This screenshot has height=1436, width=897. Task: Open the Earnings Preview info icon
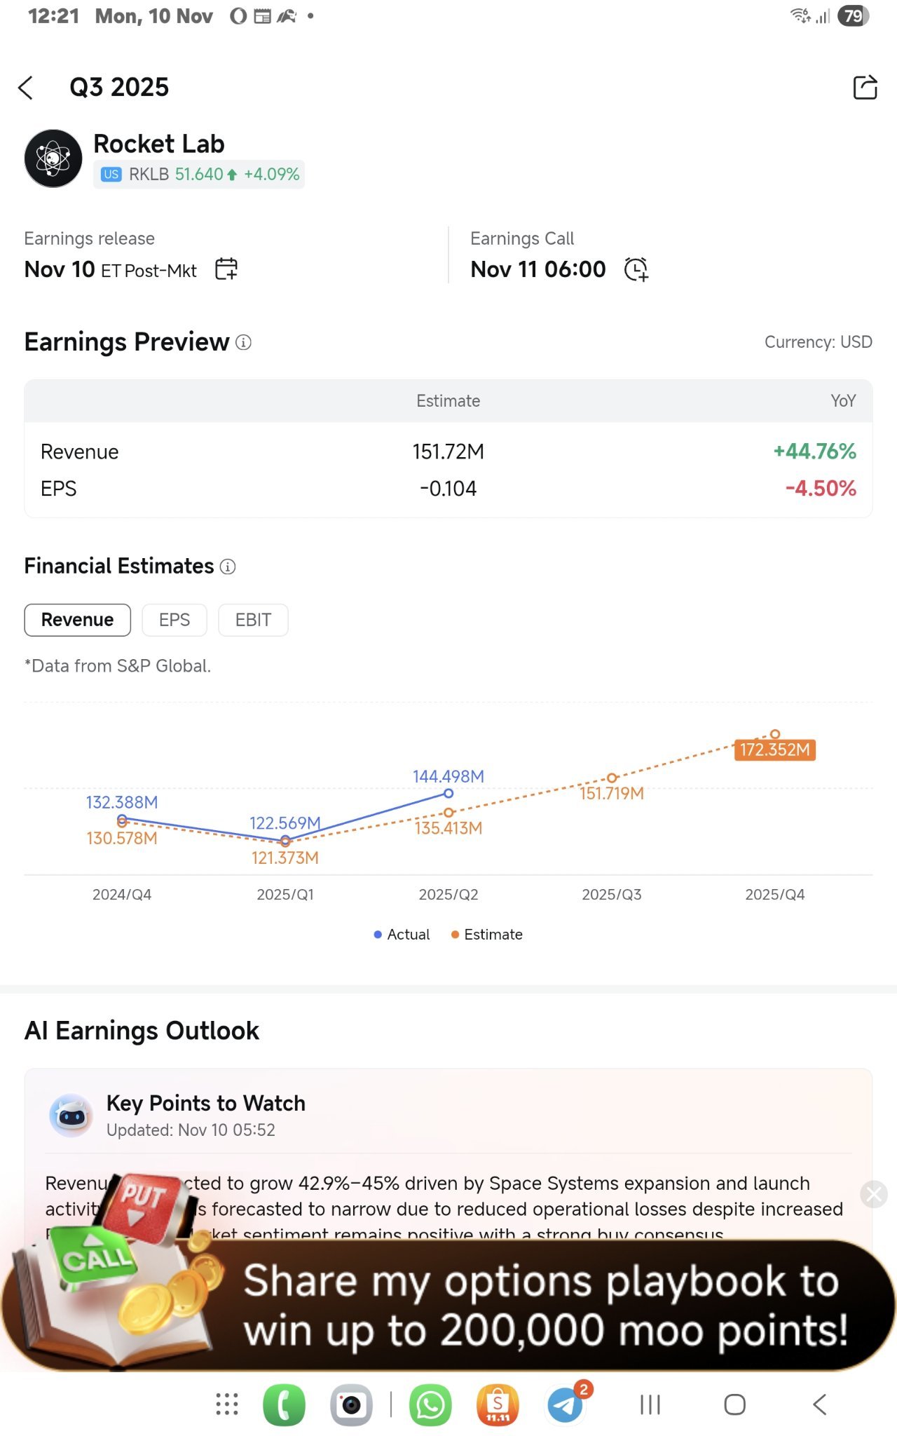point(243,342)
